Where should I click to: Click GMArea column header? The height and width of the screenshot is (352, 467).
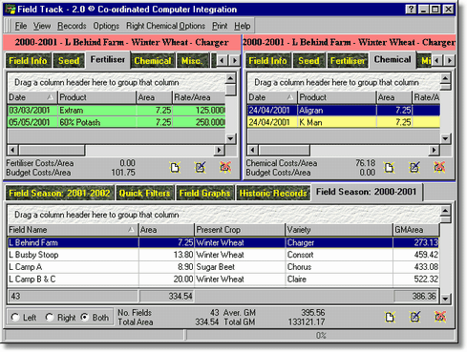coord(415,230)
